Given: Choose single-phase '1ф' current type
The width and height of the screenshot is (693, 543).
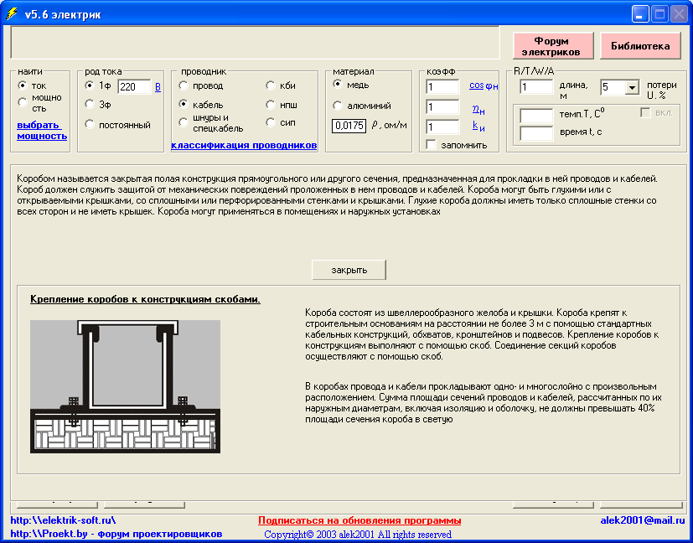Looking at the screenshot, I should pos(90,85).
